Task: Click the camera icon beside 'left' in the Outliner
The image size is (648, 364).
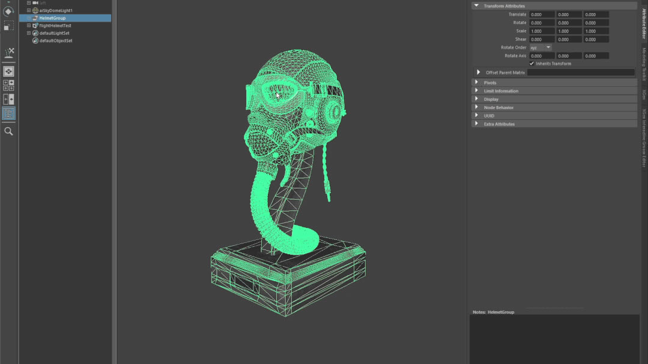Action: click(x=34, y=2)
